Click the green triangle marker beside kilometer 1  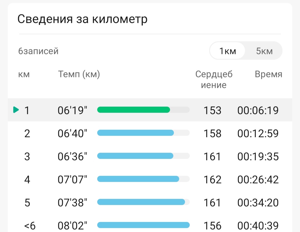pos(16,110)
